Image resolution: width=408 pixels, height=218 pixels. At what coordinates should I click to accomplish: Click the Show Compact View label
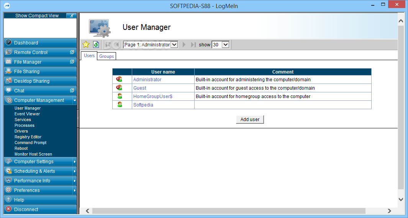37,16
